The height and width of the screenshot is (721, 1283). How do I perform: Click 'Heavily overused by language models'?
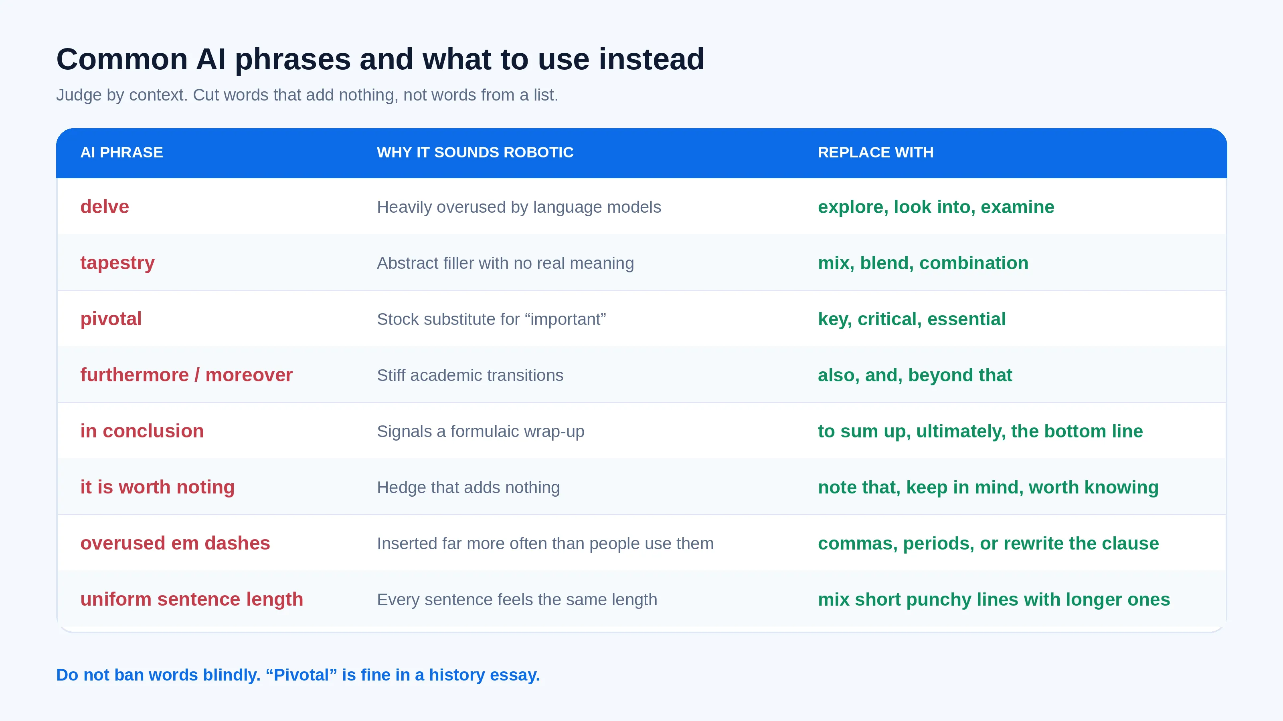pyautogui.click(x=518, y=207)
